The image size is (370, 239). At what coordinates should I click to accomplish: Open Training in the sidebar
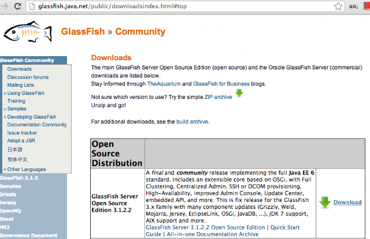click(16, 101)
